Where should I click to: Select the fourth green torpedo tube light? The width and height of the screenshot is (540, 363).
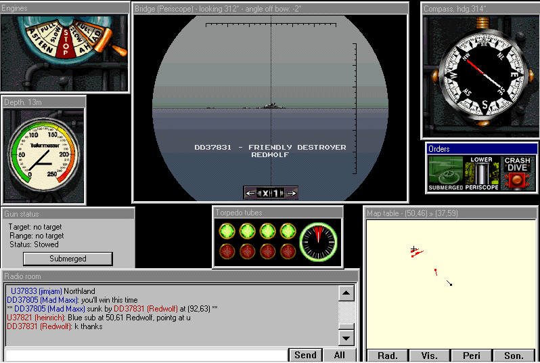tap(288, 231)
